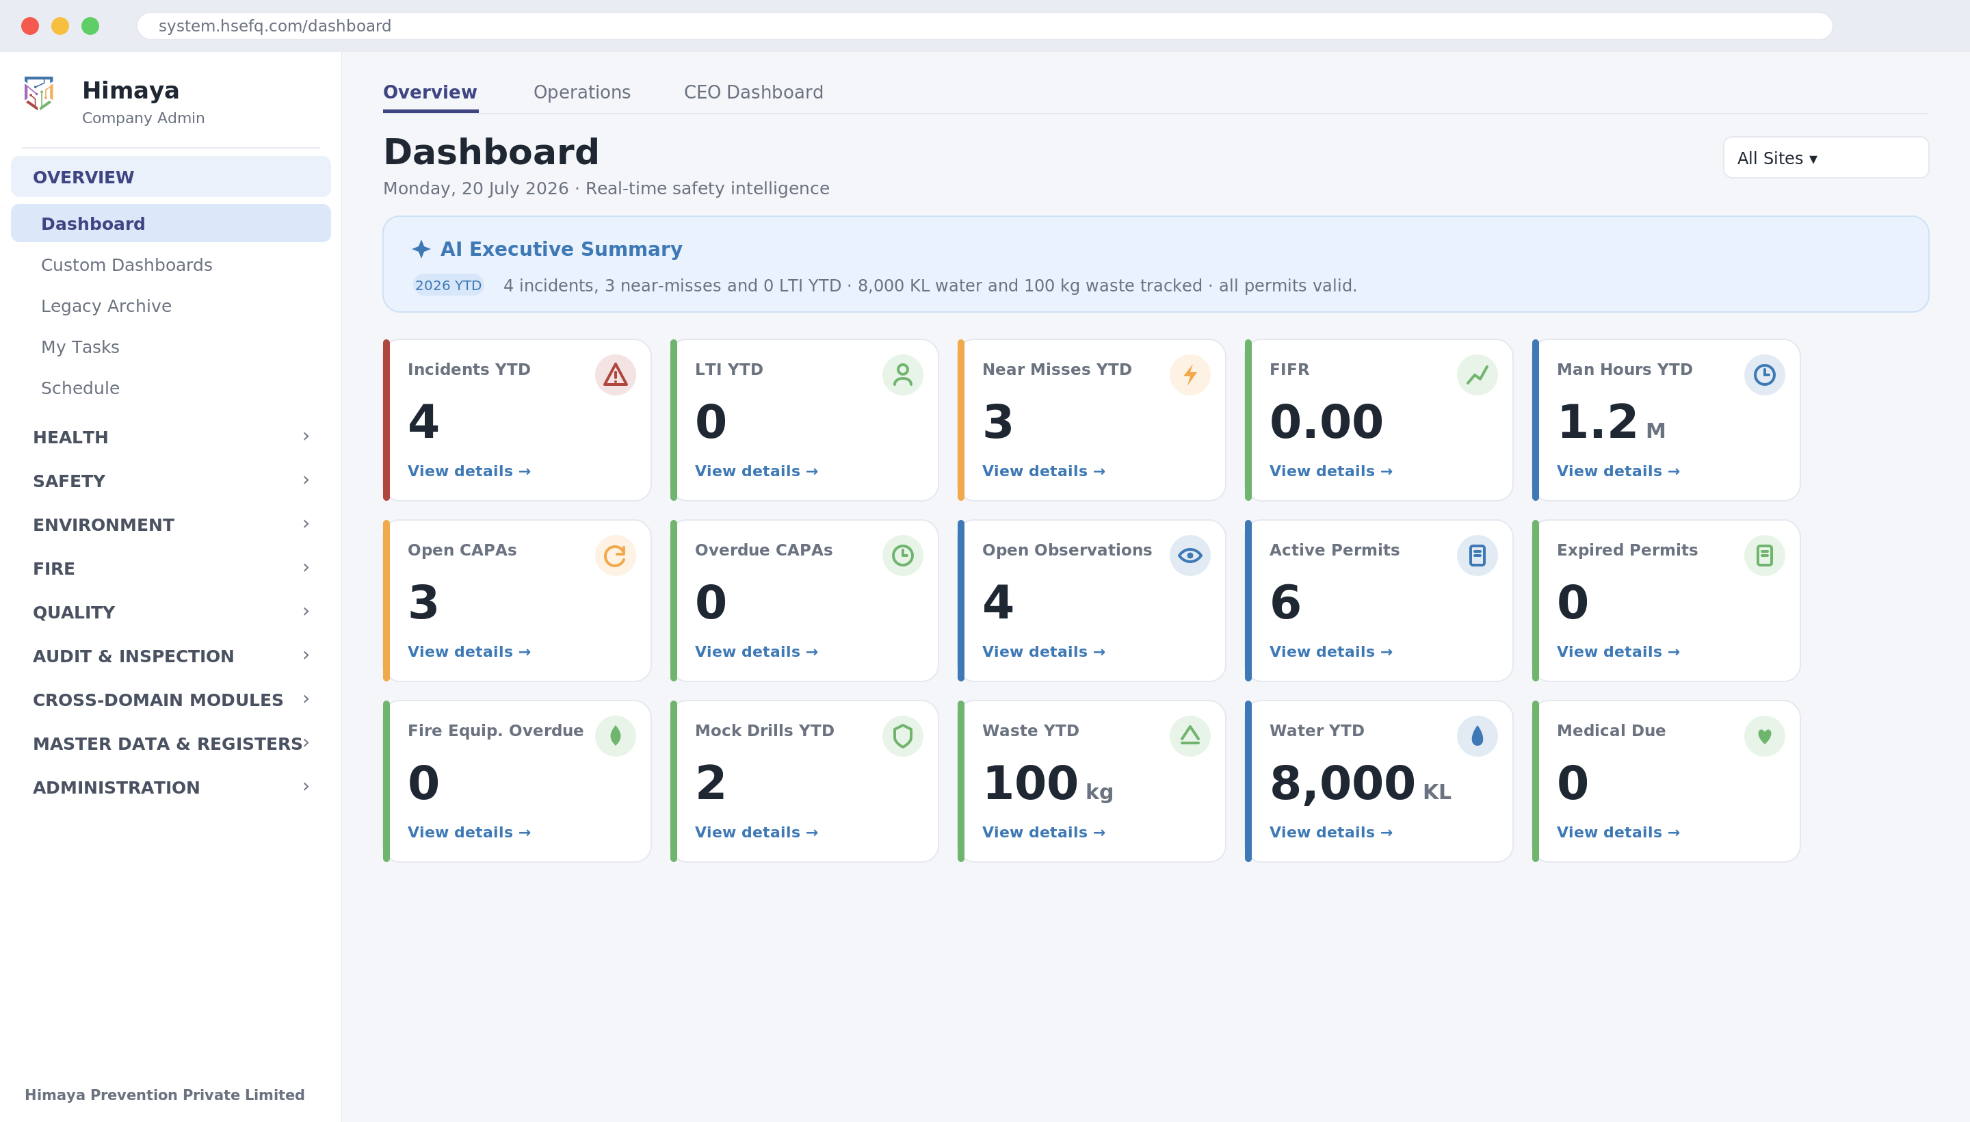
Task: View details for Mock Drills YTD
Action: tap(756, 832)
